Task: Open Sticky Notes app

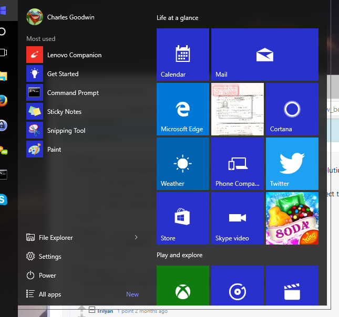Action: pos(83,111)
